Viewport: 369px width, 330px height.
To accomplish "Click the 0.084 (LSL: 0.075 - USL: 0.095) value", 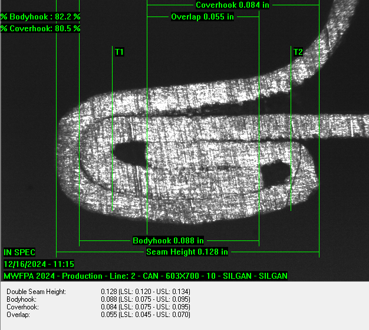I will tap(146, 307).
